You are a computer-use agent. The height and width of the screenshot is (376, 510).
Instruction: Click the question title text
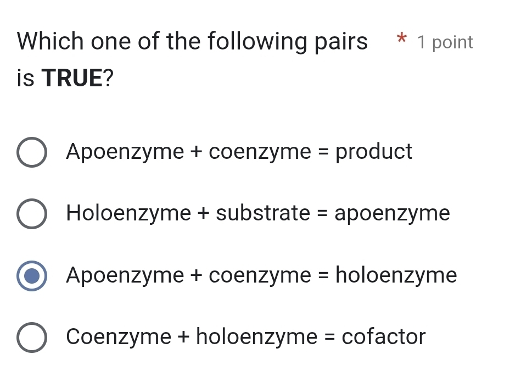(x=191, y=41)
